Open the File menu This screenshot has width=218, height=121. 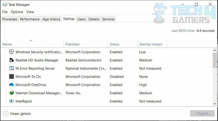(5, 12)
